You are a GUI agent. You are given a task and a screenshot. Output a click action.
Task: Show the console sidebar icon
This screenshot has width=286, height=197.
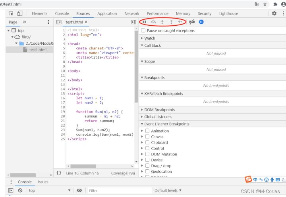[x=11, y=190]
